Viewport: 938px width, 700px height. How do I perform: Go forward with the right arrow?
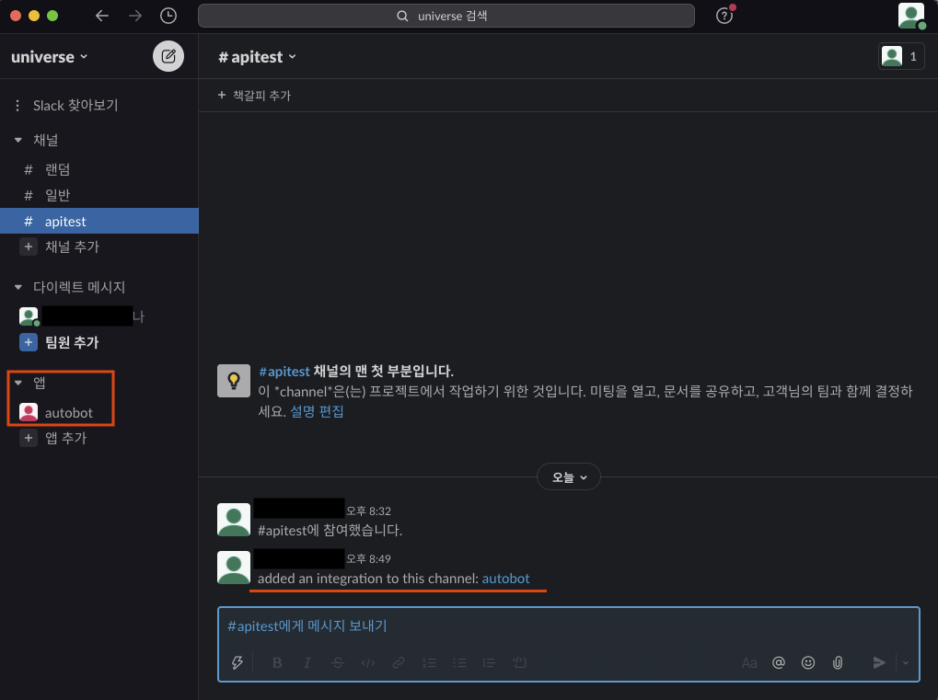135,16
